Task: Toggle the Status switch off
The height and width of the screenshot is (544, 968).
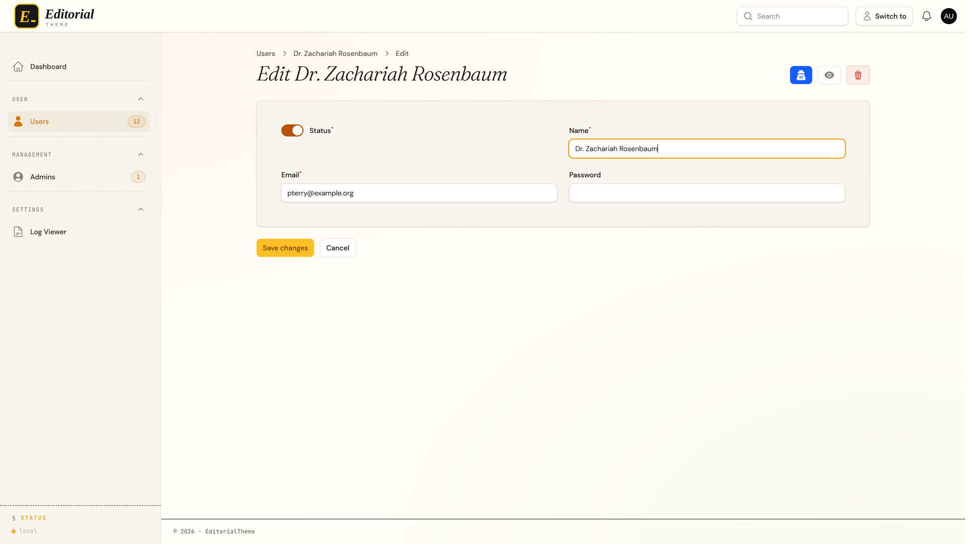Action: [x=292, y=130]
